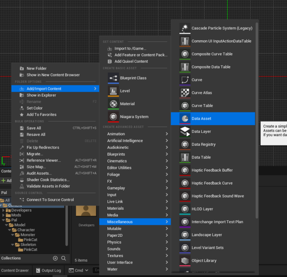287x277 pixels.
Task: Click the collections search magnifier icon
Action: [64, 258]
